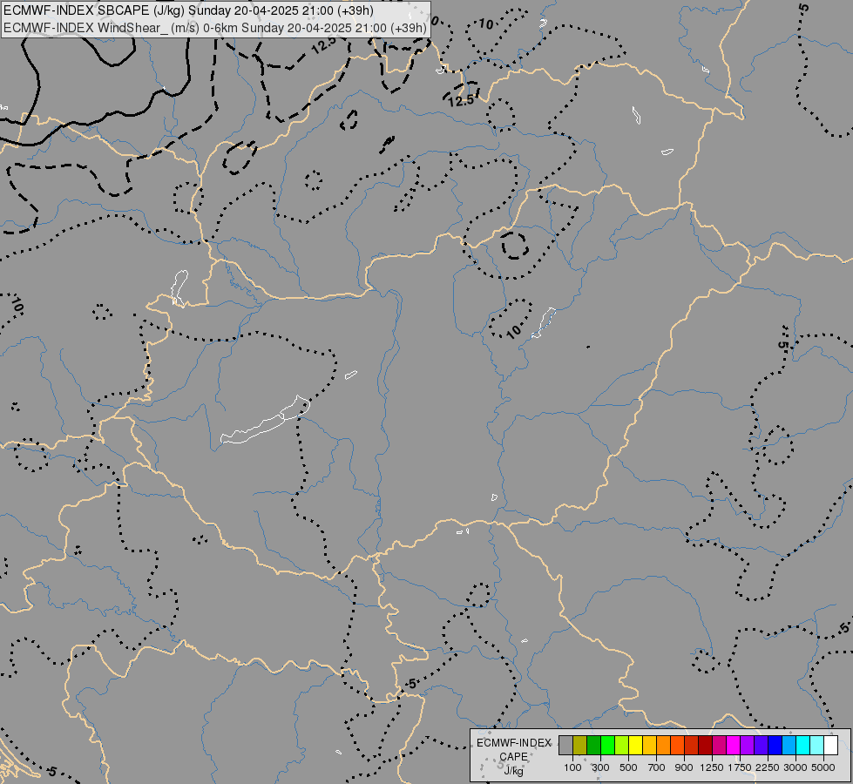Click the pure yellow legend swatch
The height and width of the screenshot is (784, 853).
635,745
